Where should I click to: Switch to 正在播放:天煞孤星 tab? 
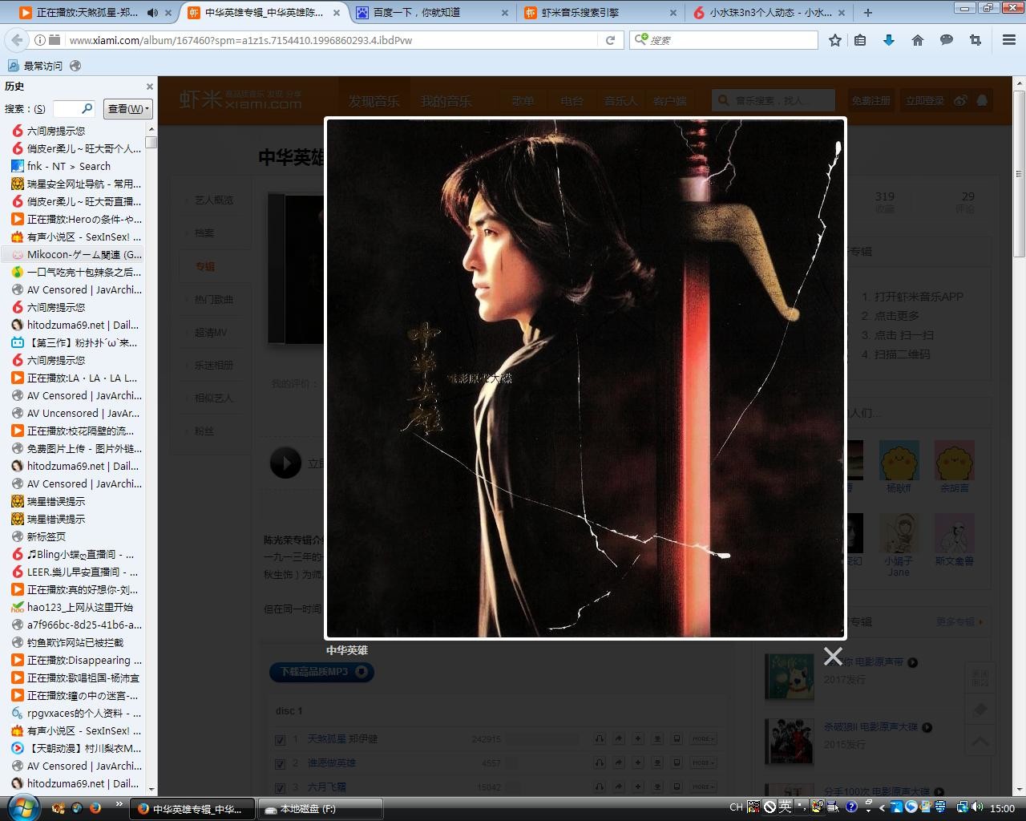[x=90, y=13]
